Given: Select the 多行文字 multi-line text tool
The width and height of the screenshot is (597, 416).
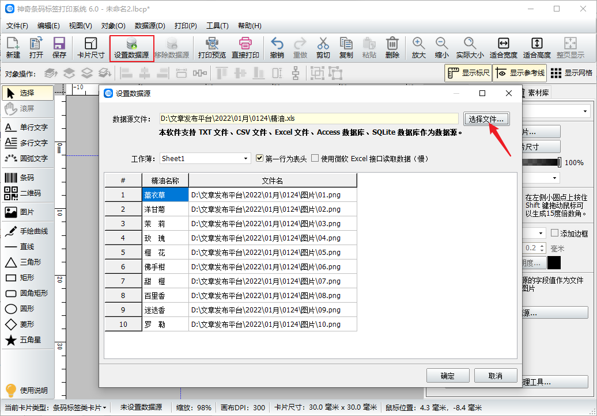Looking at the screenshot, I should tap(27, 143).
